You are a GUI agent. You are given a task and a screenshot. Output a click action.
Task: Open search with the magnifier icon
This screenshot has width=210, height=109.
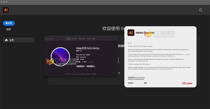(201, 10)
